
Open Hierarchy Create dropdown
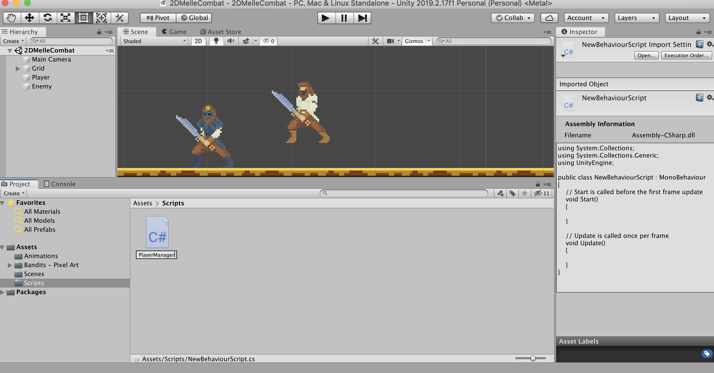coord(13,41)
